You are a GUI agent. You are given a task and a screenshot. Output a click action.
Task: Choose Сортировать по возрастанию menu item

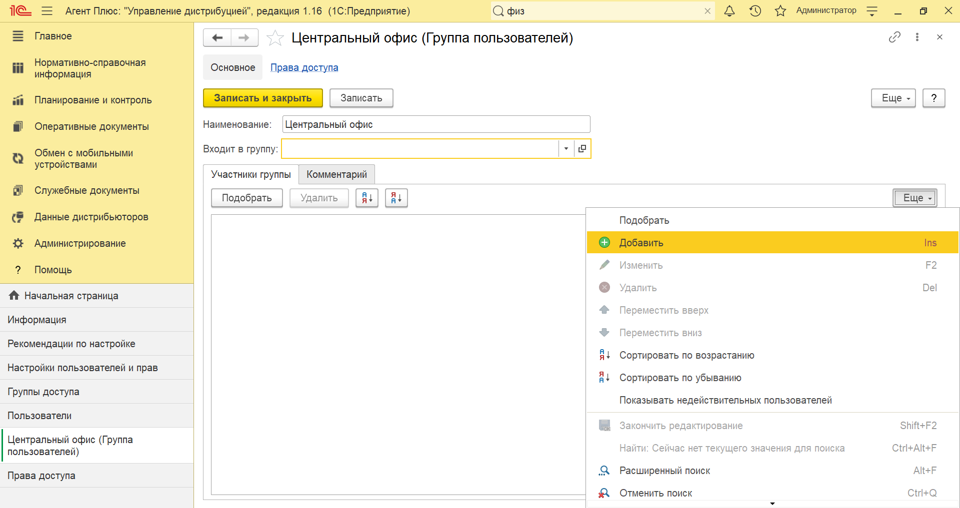tap(772, 355)
